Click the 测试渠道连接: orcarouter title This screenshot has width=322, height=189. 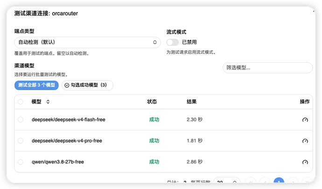tap(46, 13)
